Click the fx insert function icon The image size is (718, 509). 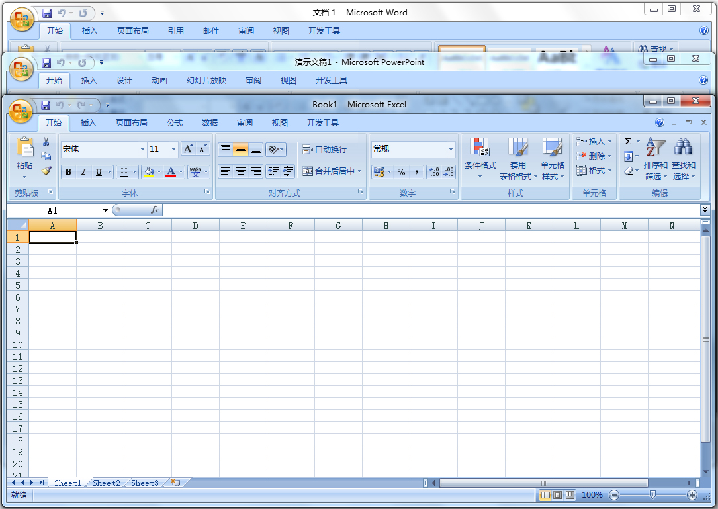click(x=155, y=210)
